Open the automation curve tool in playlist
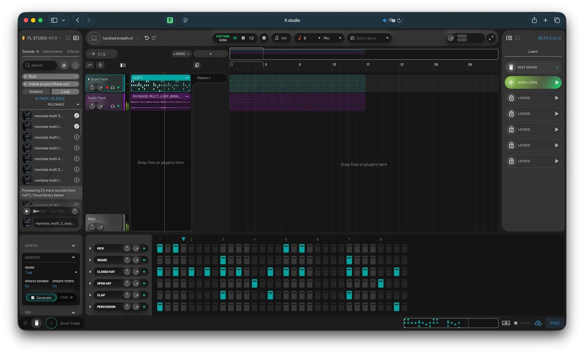The height and width of the screenshot is (354, 584). point(90,65)
